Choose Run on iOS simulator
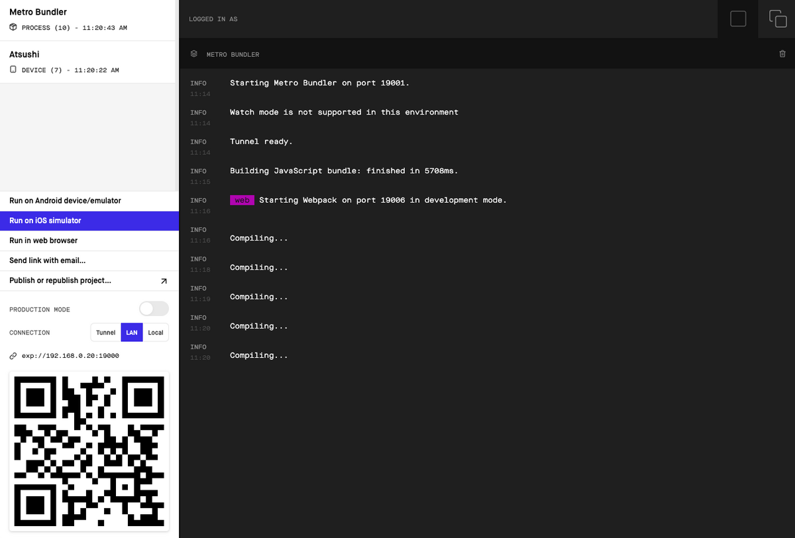Screen dimensions: 795x538 89,221
